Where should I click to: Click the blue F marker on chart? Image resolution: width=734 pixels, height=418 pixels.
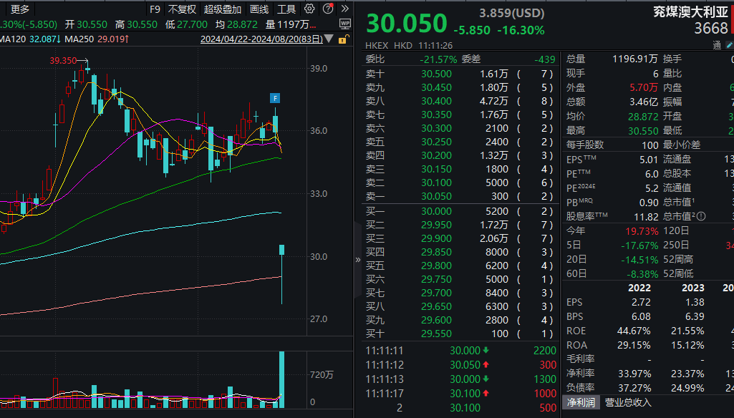pos(275,98)
